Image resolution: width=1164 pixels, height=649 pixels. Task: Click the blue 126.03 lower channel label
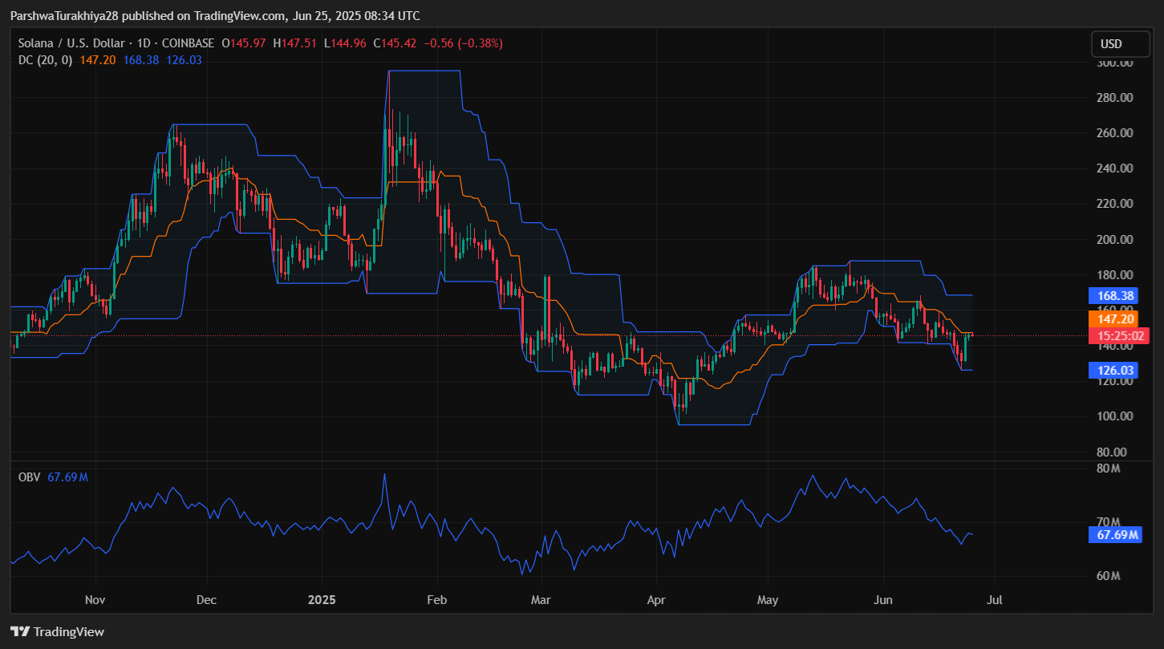point(1113,370)
